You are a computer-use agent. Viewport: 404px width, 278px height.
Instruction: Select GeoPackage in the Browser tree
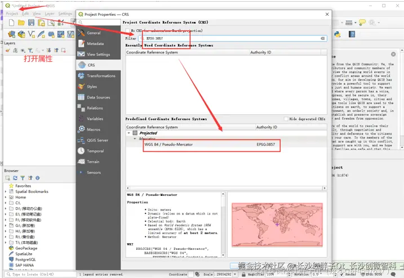click(x=26, y=248)
